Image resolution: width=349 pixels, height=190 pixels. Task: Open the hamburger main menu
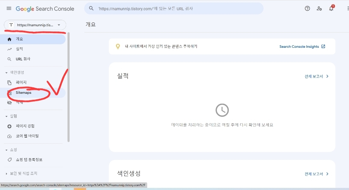9,8
